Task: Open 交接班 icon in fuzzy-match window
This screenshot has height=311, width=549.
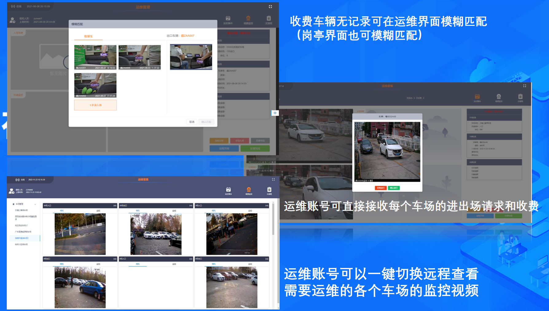Action: coord(269,20)
